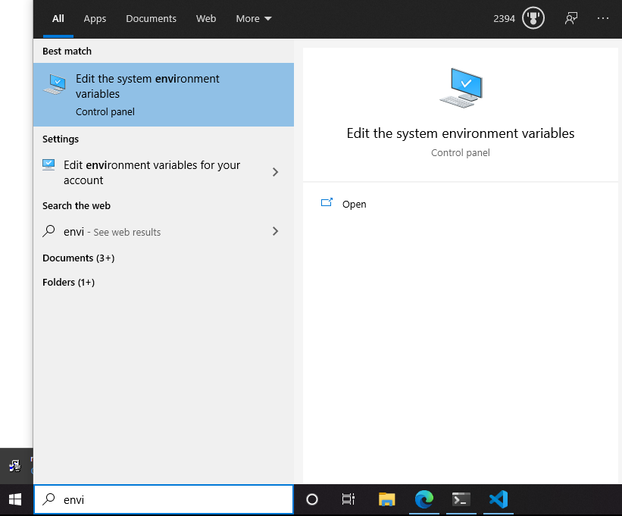
Task: Open File Explorer from the taskbar
Action: coord(386,500)
